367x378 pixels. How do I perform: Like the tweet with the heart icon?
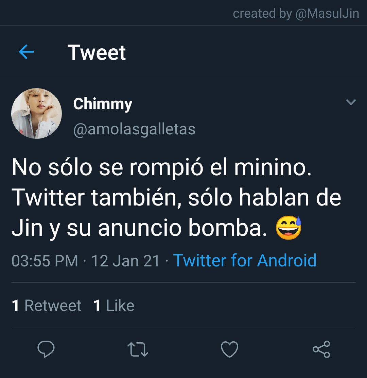[x=229, y=349]
